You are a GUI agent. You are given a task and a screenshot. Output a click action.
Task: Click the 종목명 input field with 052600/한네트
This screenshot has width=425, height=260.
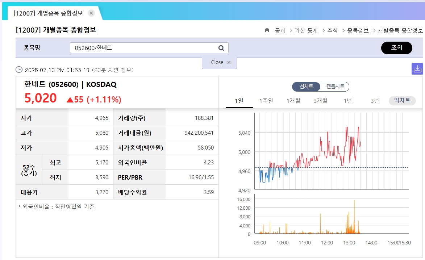coord(149,48)
